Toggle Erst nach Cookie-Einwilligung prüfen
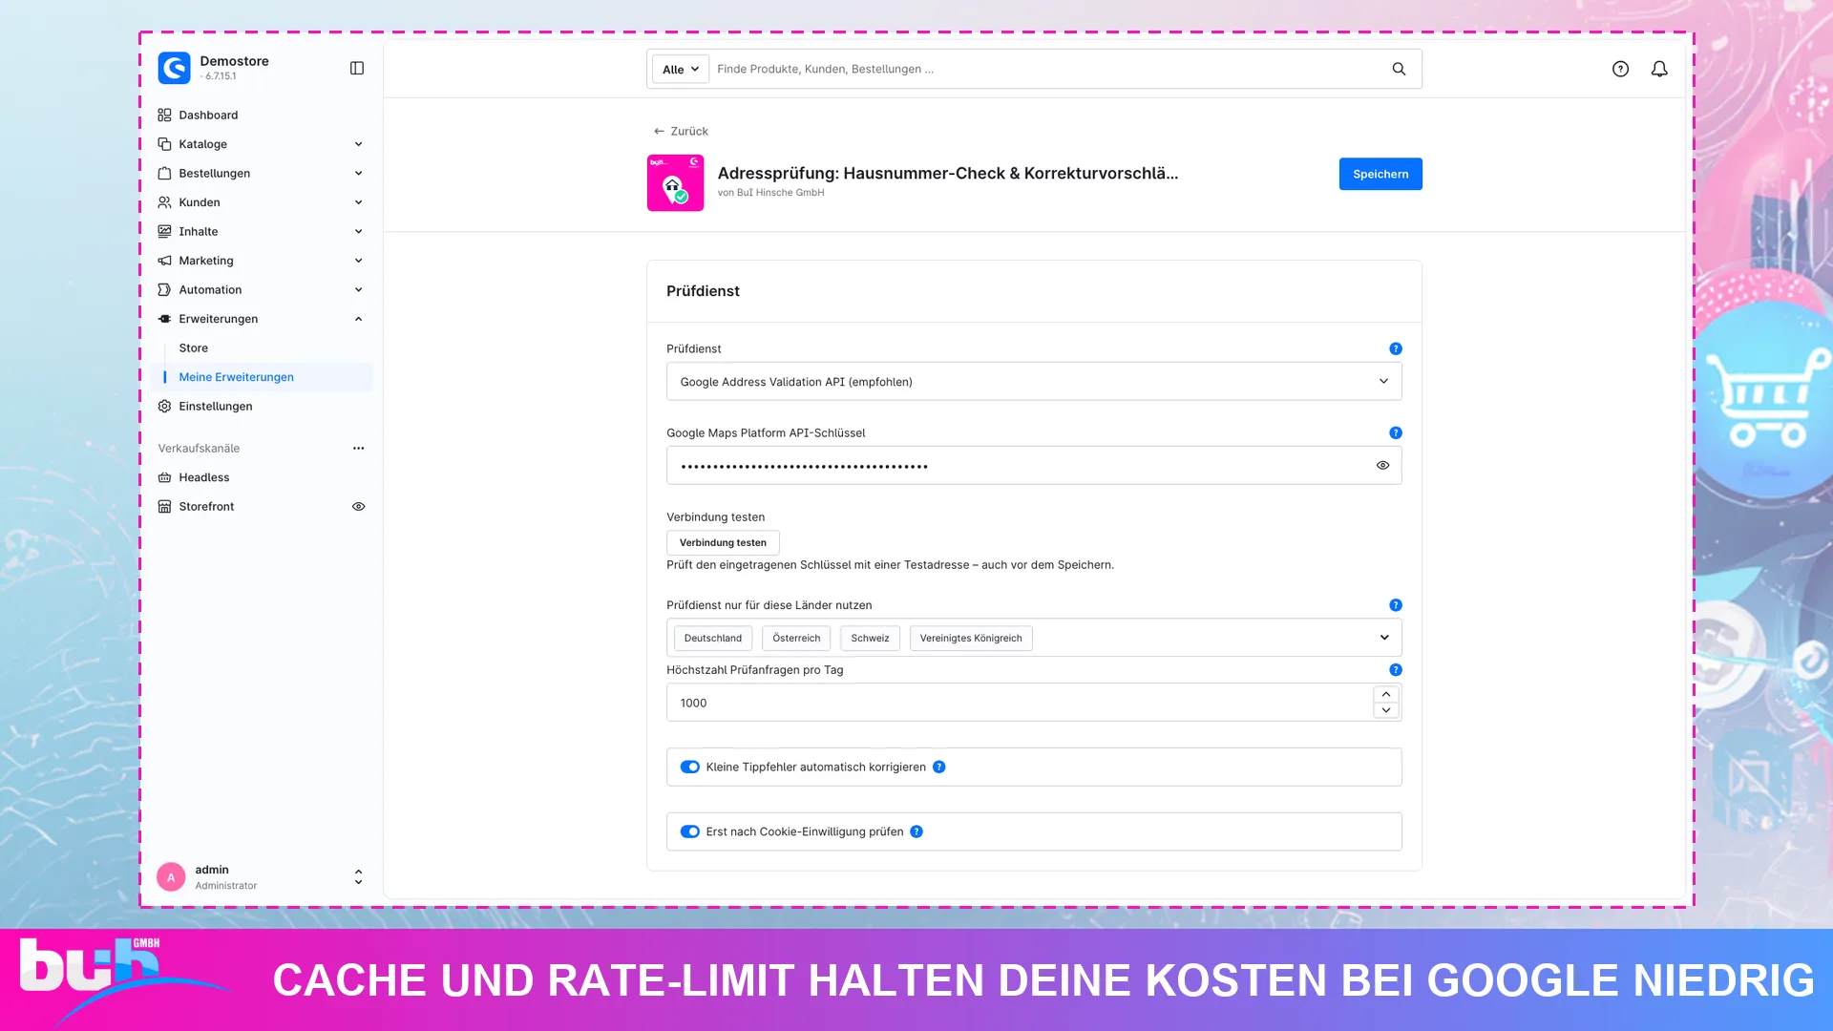Image resolution: width=1833 pixels, height=1031 pixels. pyautogui.click(x=690, y=831)
